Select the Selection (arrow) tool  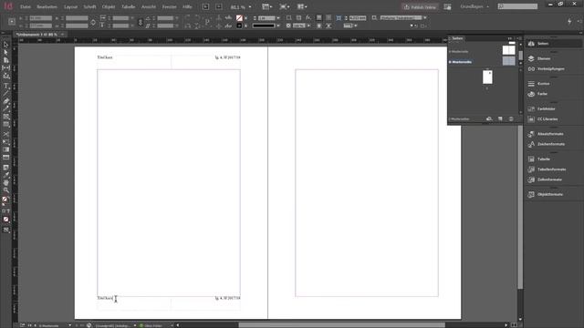tap(5, 45)
